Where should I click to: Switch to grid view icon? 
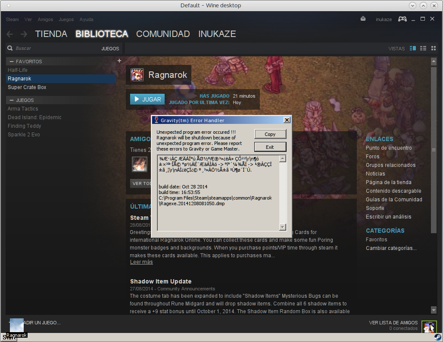coord(434,48)
